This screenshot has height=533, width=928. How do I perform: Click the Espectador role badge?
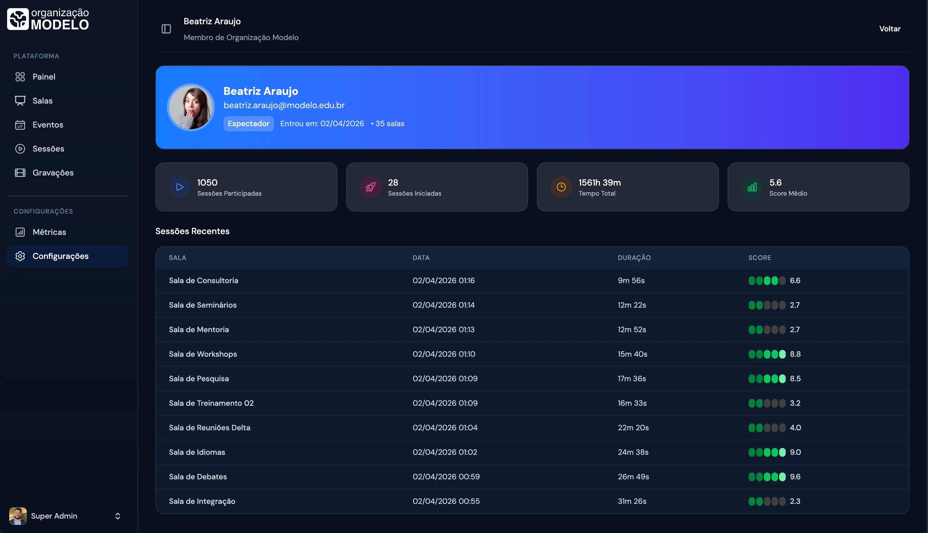click(248, 124)
